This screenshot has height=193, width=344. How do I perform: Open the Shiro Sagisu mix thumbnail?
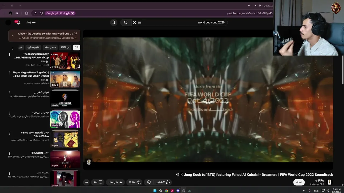65,99
